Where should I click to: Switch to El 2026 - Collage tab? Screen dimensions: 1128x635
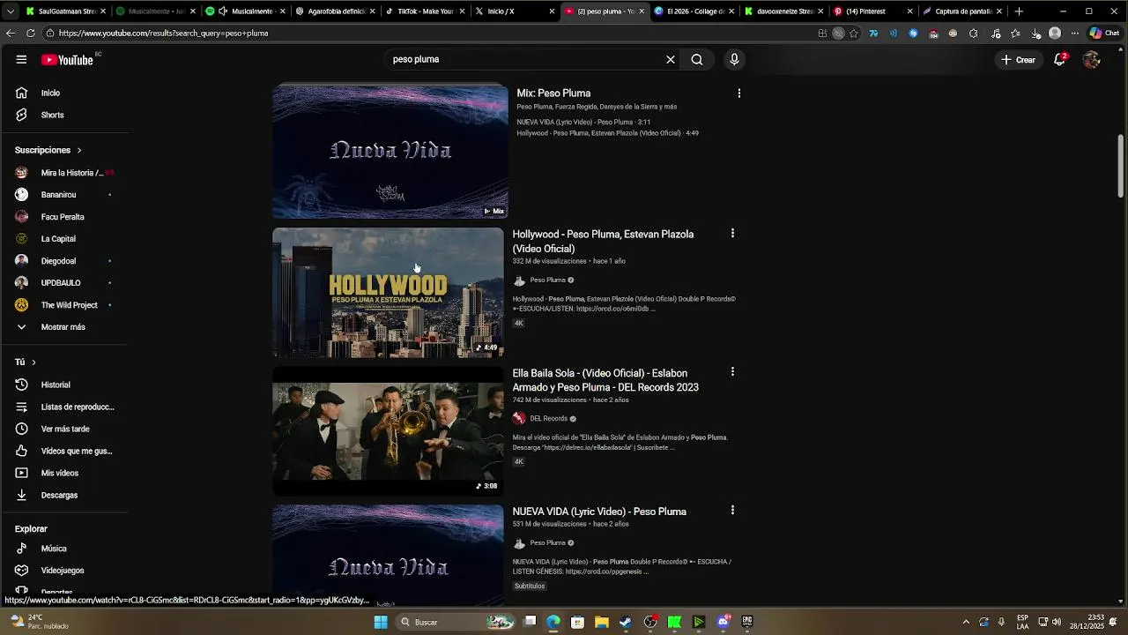point(693,11)
